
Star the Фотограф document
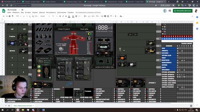[19, 10]
